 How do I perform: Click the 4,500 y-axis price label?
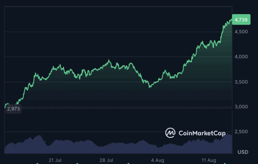pyautogui.click(x=241, y=32)
